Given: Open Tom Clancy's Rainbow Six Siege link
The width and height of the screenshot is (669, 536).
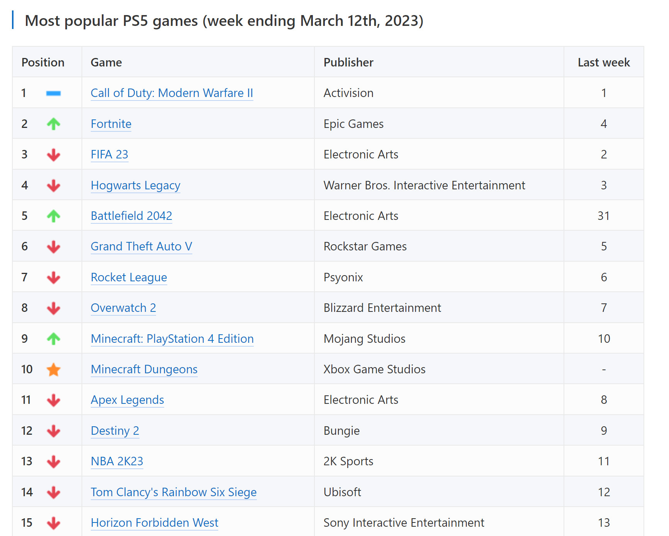Looking at the screenshot, I should [173, 492].
